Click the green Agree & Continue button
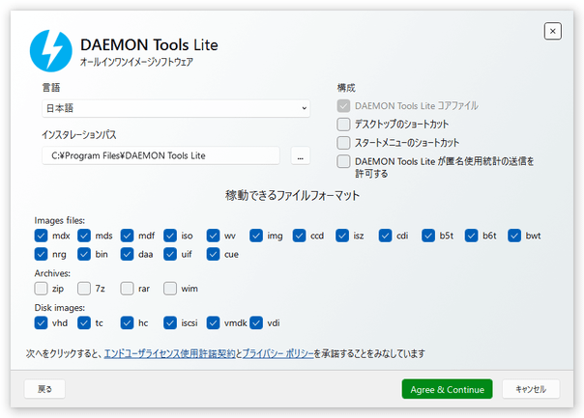 tap(447, 389)
